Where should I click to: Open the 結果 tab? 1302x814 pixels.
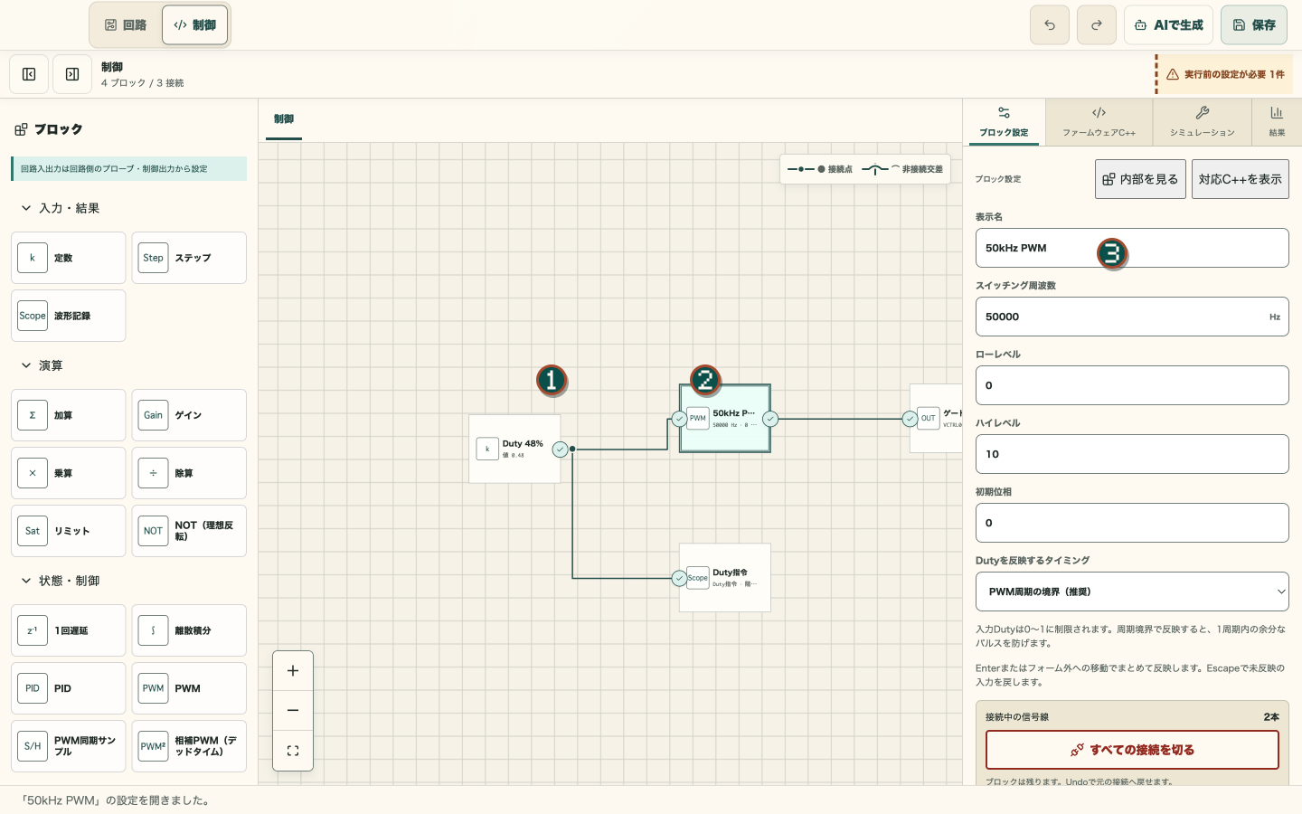[x=1277, y=121]
